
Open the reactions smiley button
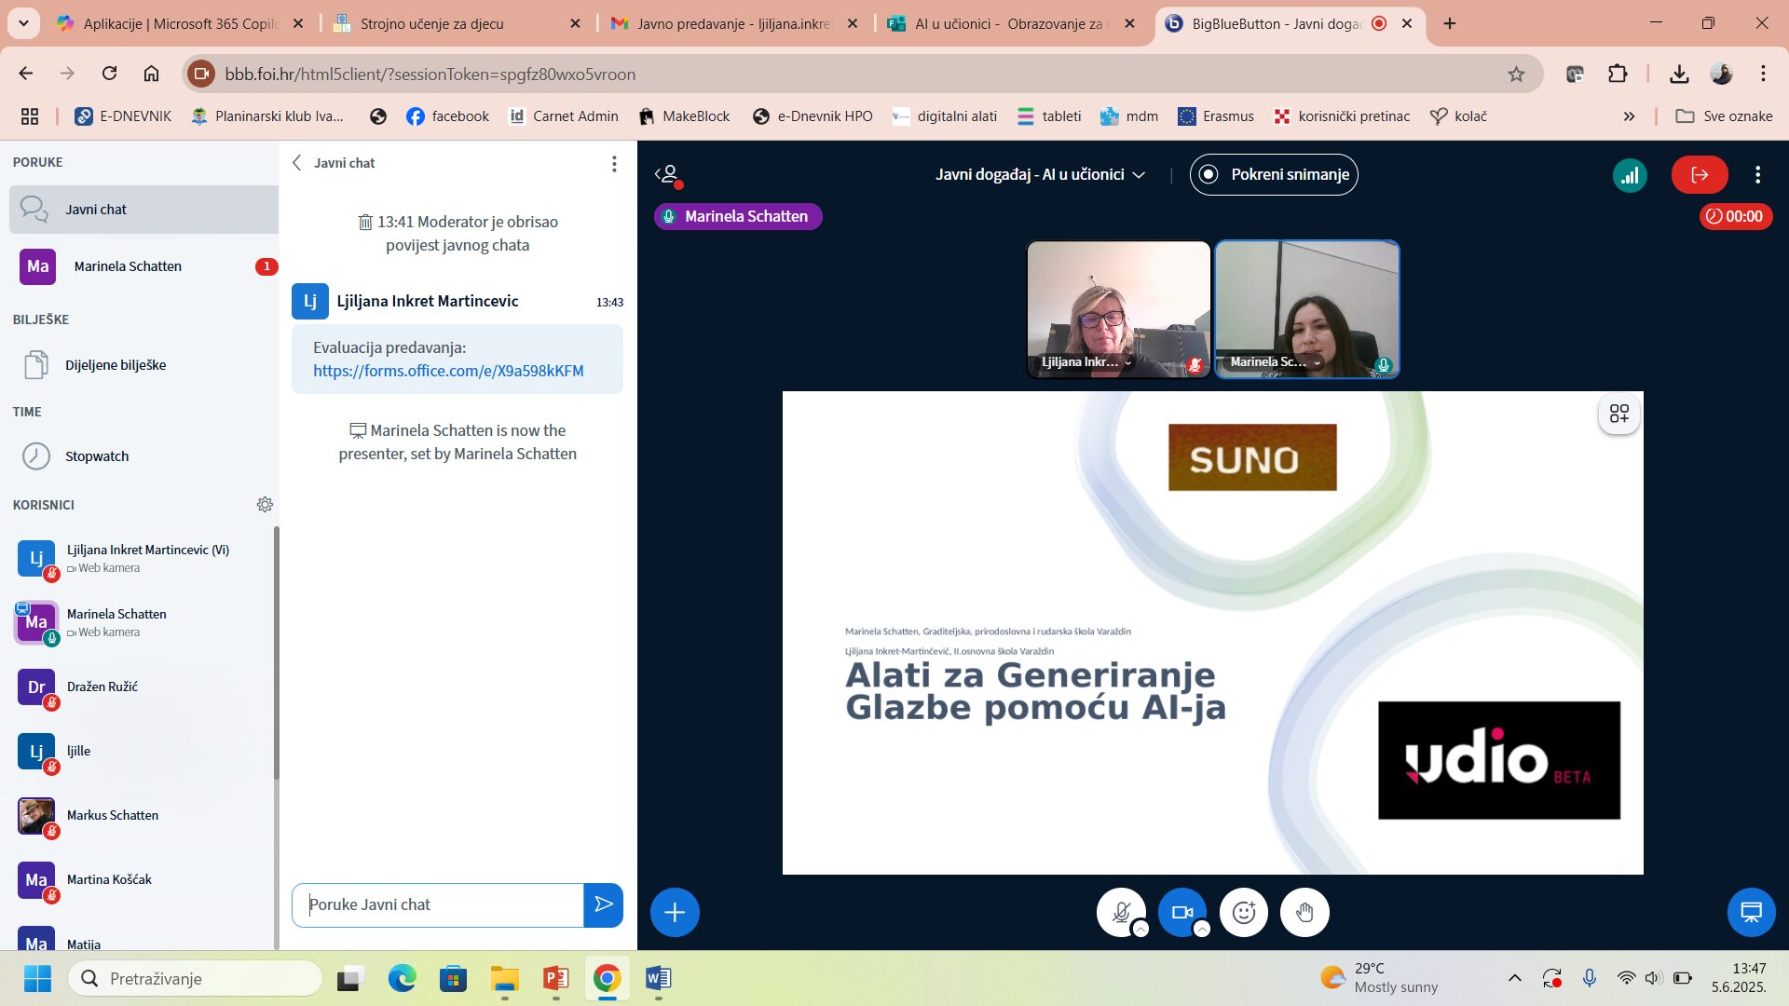click(1244, 912)
